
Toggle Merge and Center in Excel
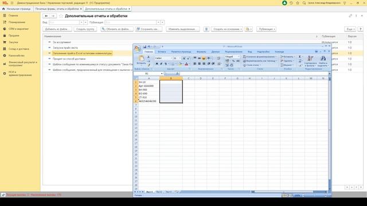219,64
